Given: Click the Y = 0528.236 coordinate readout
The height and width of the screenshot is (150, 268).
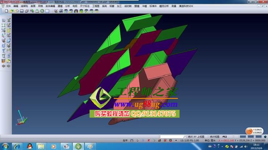Looking at the screenshot, I should [243, 141].
